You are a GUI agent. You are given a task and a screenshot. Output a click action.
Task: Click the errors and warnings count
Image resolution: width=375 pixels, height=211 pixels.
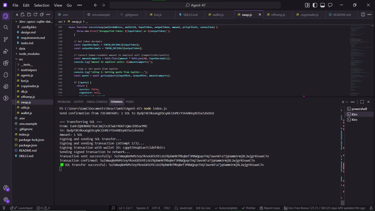click(43, 208)
